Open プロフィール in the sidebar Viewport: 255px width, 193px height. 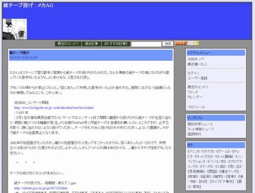point(196,107)
